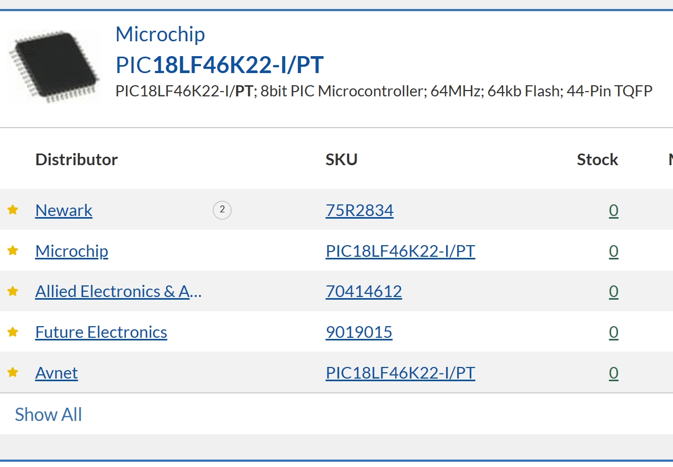Click the star icon beside Avnet
The height and width of the screenshot is (467, 673).
[x=13, y=373]
